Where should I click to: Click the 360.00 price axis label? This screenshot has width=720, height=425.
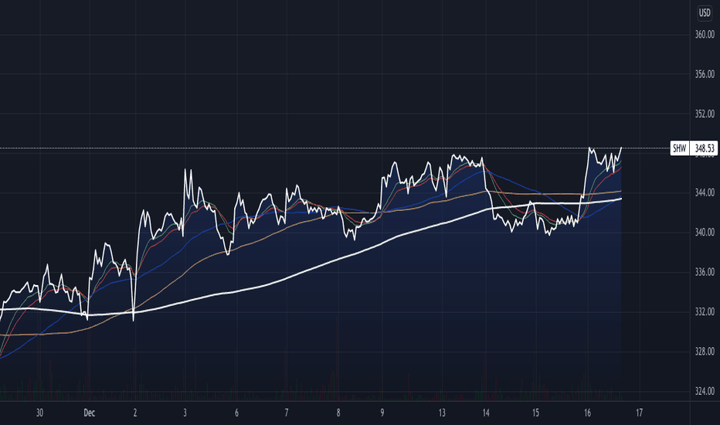pyautogui.click(x=705, y=35)
